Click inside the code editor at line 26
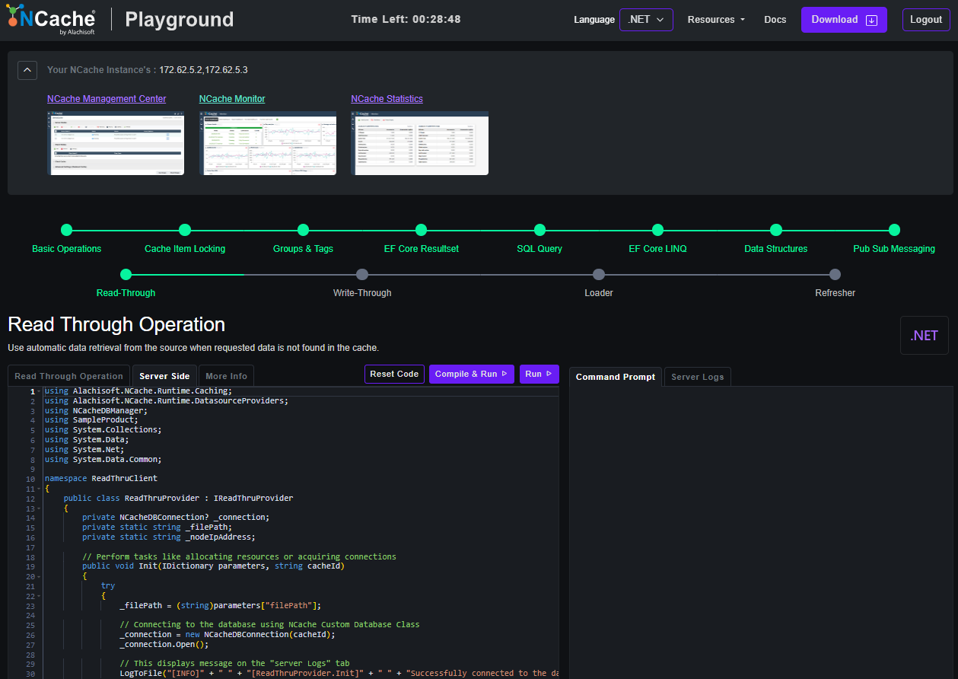 click(x=301, y=634)
